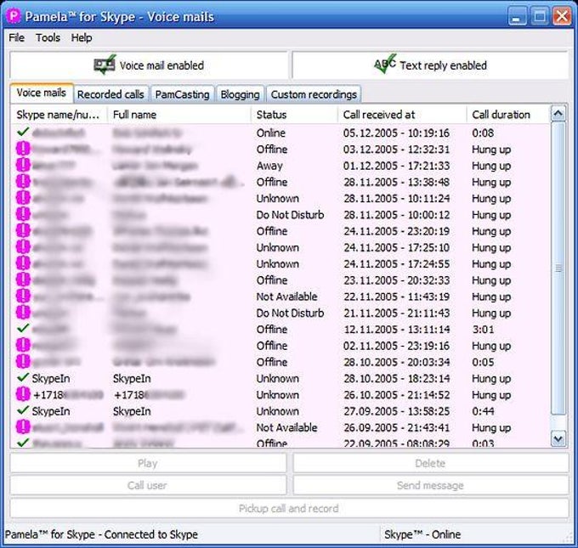Click the Pamela logo in the title bar
The height and width of the screenshot is (548, 578).
click(14, 16)
